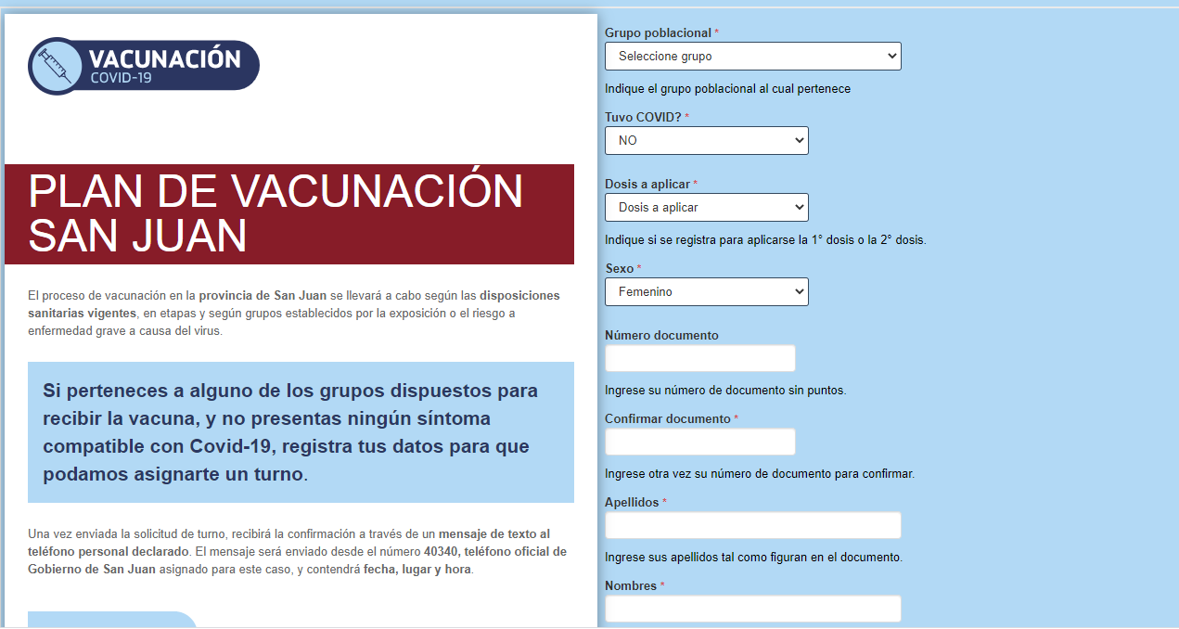Click the Número documento label text
The height and width of the screenshot is (629, 1179).
tap(661, 336)
